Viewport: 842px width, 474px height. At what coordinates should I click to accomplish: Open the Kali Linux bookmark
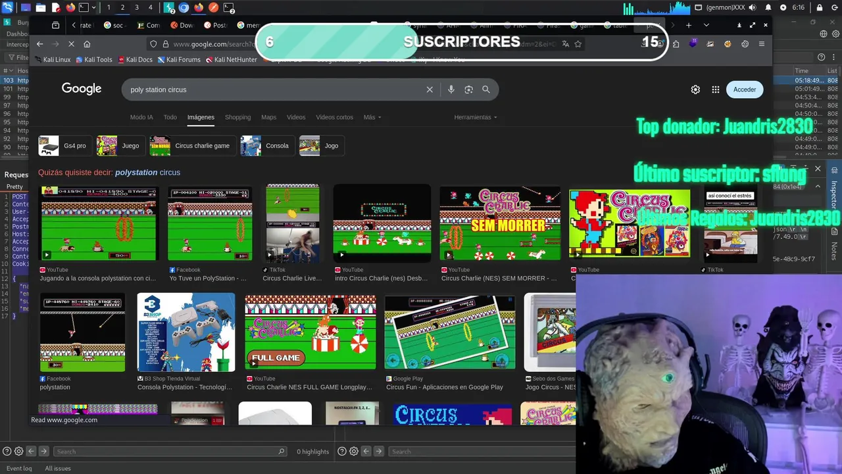52,59
